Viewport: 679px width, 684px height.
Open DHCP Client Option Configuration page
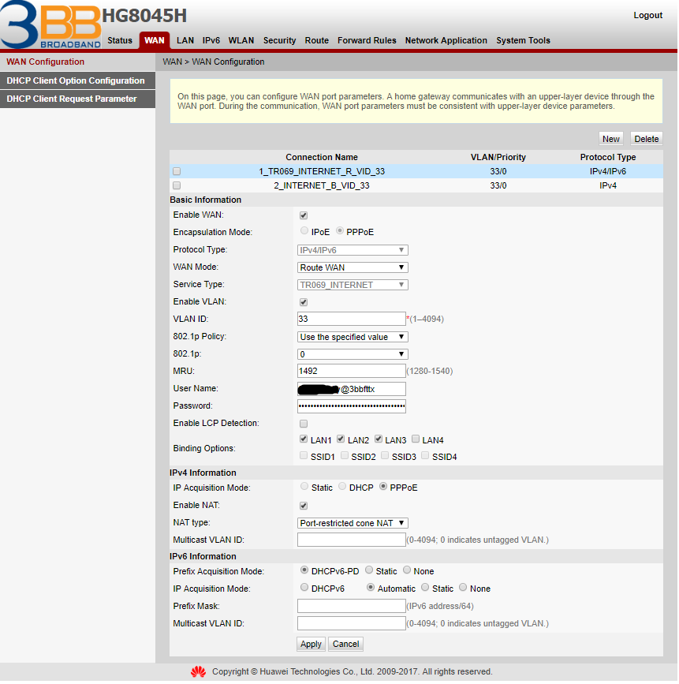(x=76, y=80)
